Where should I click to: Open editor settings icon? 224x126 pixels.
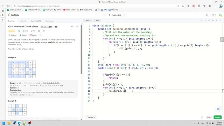point(216,21)
